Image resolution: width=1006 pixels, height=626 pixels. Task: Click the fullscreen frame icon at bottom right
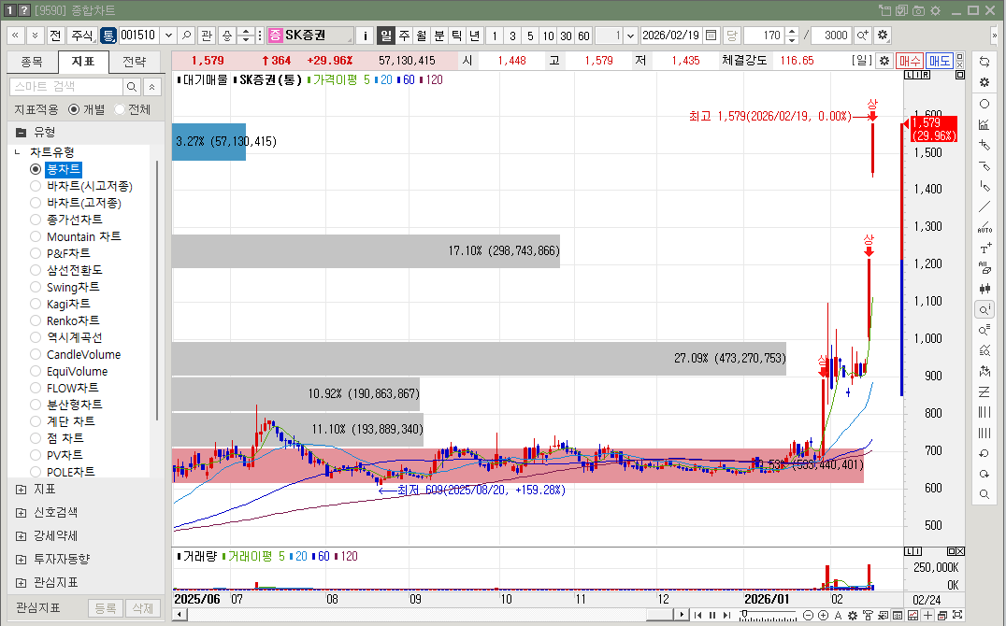tap(957, 615)
